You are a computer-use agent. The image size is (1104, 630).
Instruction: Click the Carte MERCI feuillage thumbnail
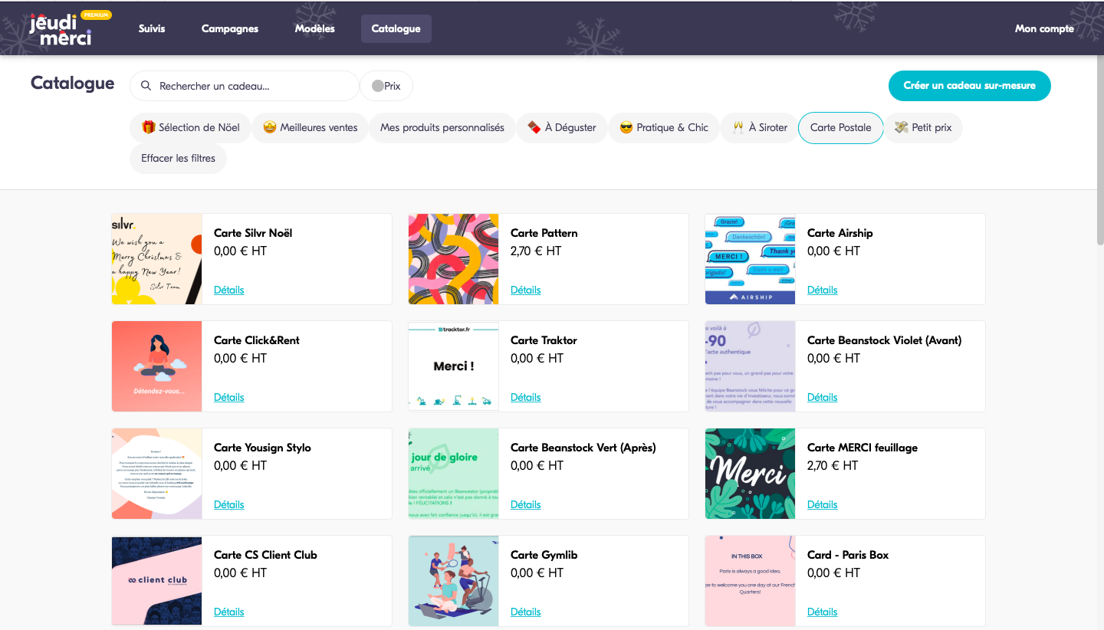click(751, 474)
